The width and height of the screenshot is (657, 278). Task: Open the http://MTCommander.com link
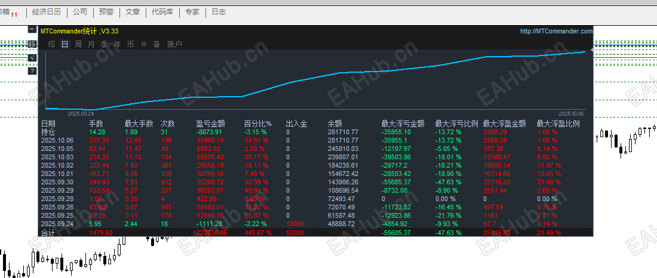tap(556, 31)
